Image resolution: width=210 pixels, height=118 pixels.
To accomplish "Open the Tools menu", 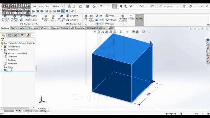I will point(48,6).
